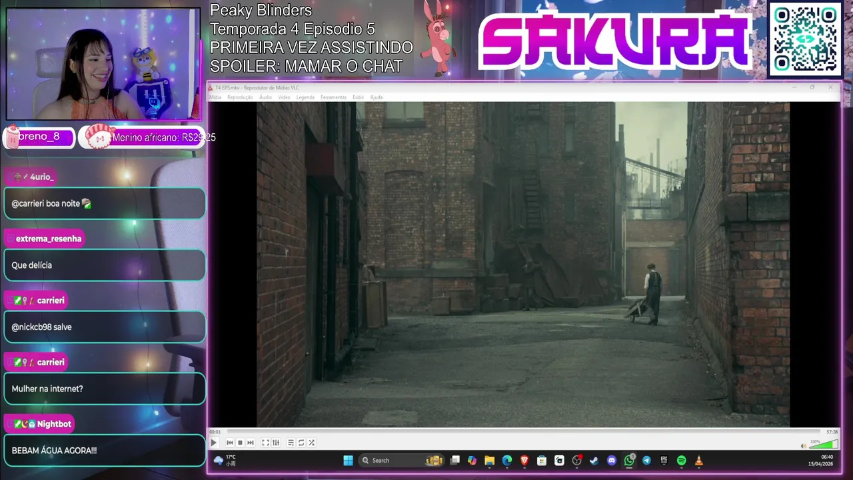Click the streamer webcam feed
This screenshot has width=853, height=480.
pyautogui.click(x=103, y=64)
